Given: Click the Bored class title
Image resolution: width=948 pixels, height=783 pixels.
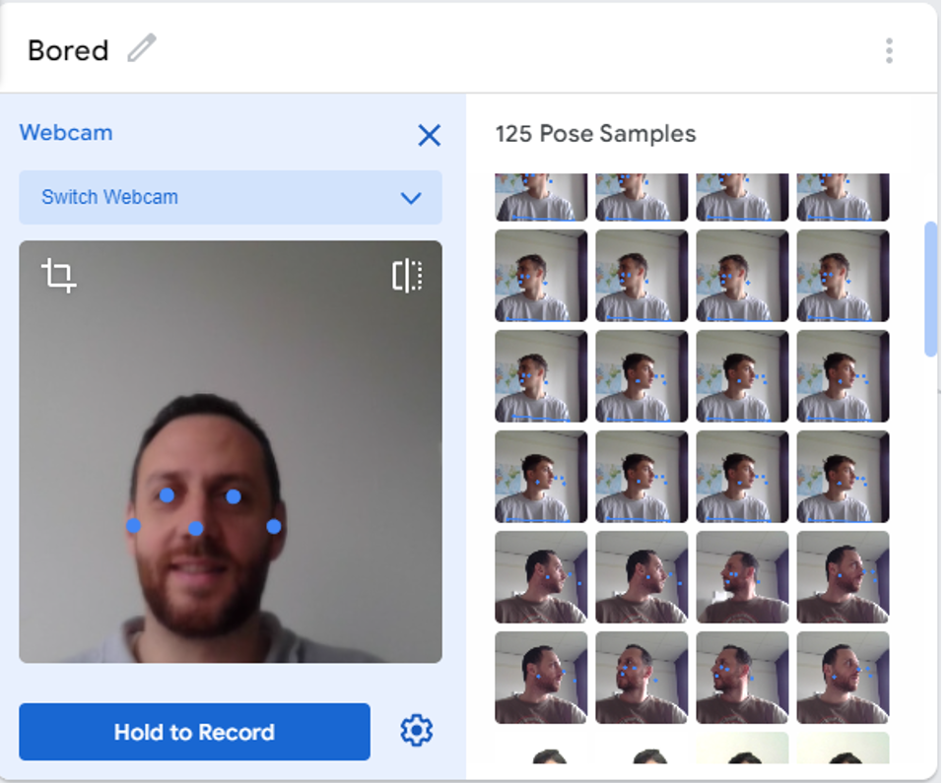Looking at the screenshot, I should coord(68,51).
